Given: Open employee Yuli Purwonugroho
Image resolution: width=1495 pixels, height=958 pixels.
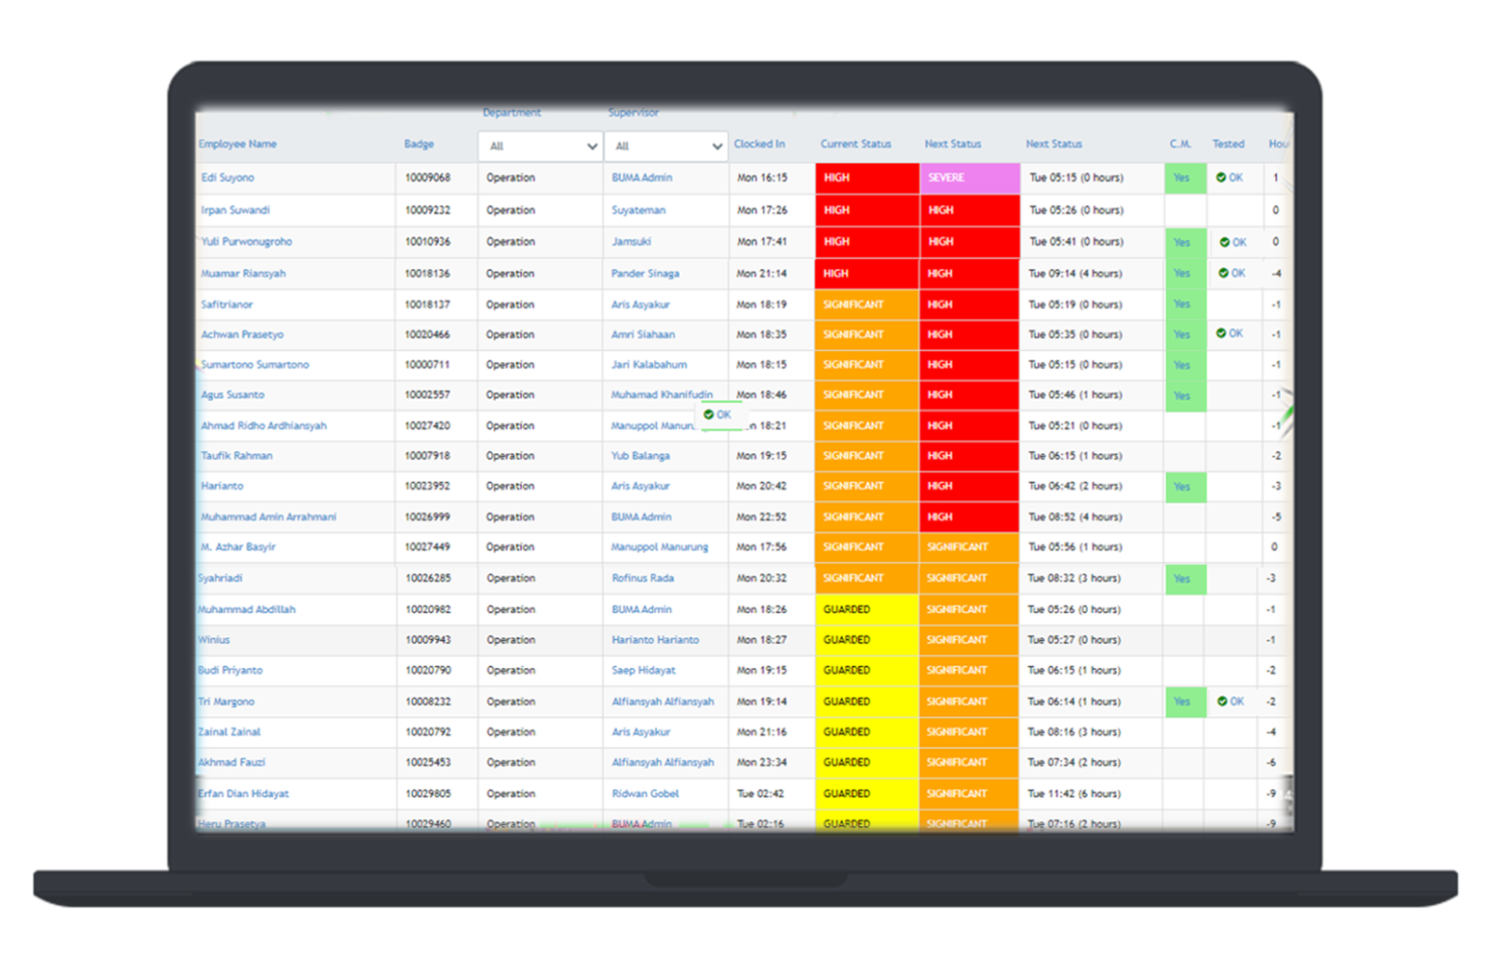Looking at the screenshot, I should point(246,242).
